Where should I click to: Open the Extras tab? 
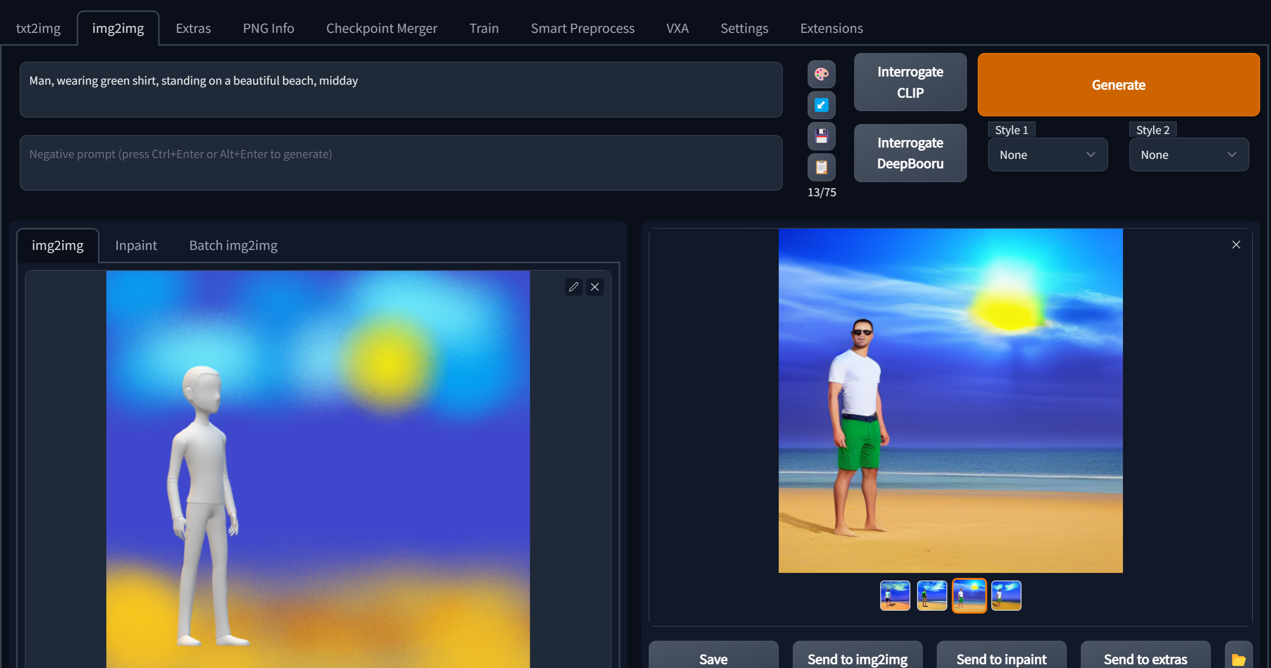pyautogui.click(x=193, y=28)
